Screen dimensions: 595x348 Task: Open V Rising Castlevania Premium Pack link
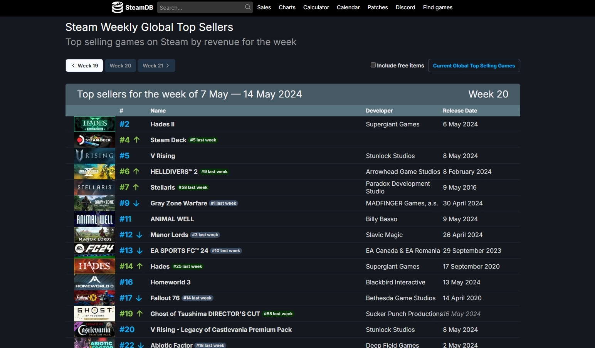[221, 330]
